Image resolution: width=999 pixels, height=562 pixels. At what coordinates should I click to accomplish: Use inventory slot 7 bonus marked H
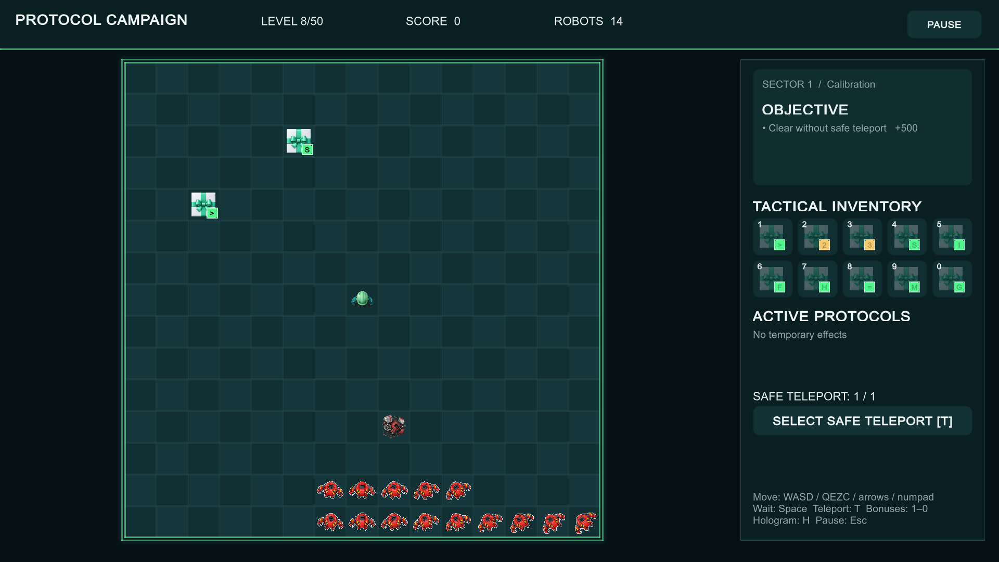pyautogui.click(x=817, y=279)
